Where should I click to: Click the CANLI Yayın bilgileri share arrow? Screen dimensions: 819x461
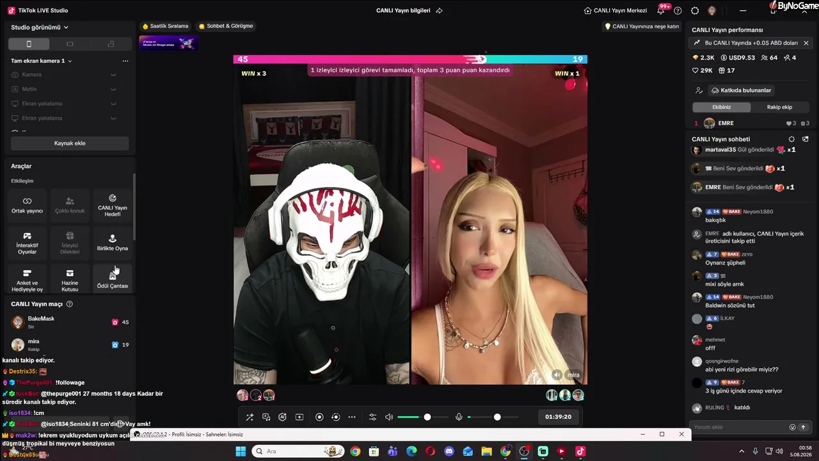click(x=439, y=11)
